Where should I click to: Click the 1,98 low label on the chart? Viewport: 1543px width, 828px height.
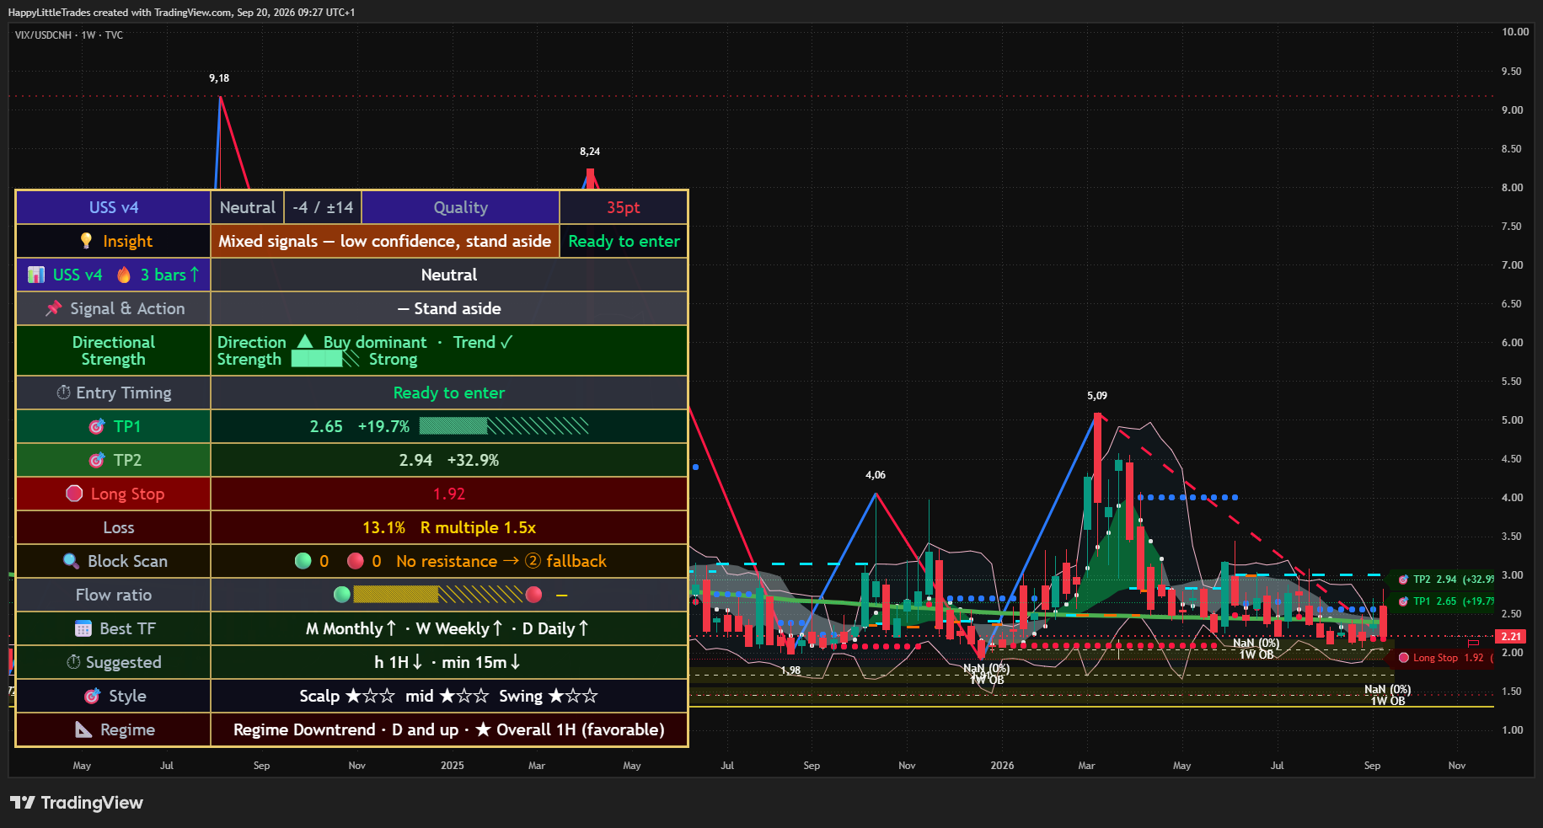click(x=790, y=671)
